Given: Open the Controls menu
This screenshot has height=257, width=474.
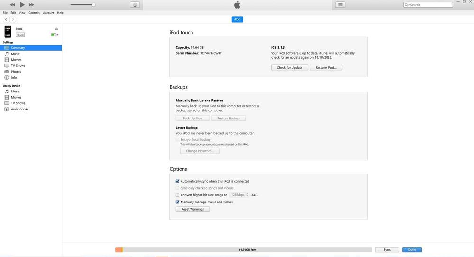Looking at the screenshot, I should [34, 13].
